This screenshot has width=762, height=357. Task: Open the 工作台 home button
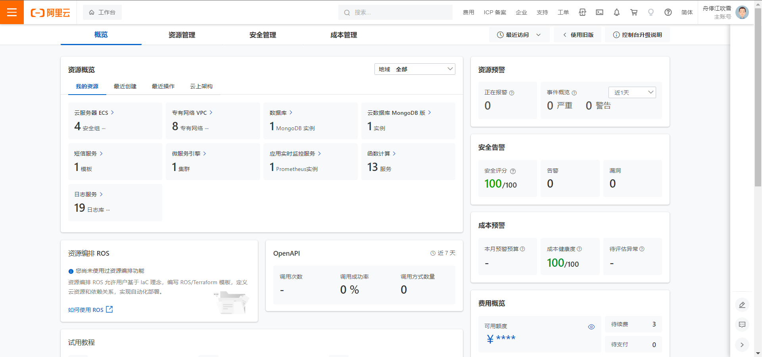[102, 12]
